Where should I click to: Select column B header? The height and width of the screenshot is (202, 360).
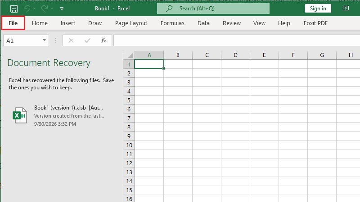click(178, 55)
